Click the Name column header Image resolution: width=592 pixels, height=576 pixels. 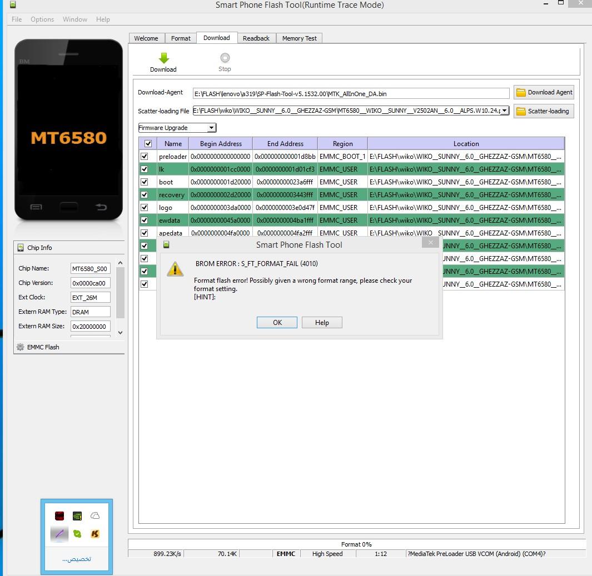click(x=173, y=144)
